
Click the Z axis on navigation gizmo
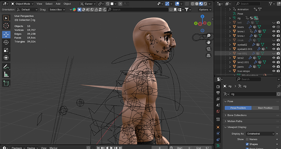click(x=202, y=16)
